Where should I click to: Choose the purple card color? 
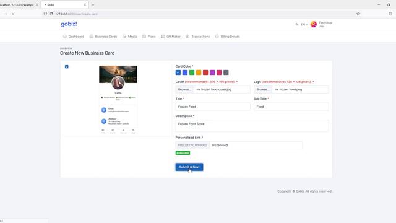212,72
